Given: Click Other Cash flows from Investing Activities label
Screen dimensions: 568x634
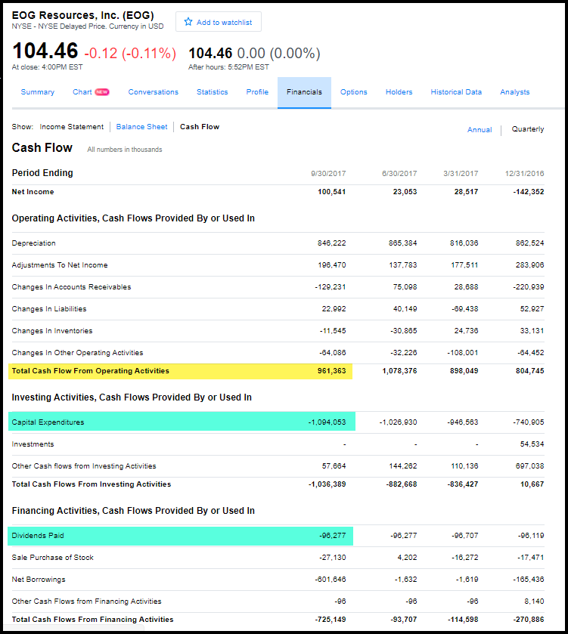Looking at the screenshot, I should coord(84,465).
